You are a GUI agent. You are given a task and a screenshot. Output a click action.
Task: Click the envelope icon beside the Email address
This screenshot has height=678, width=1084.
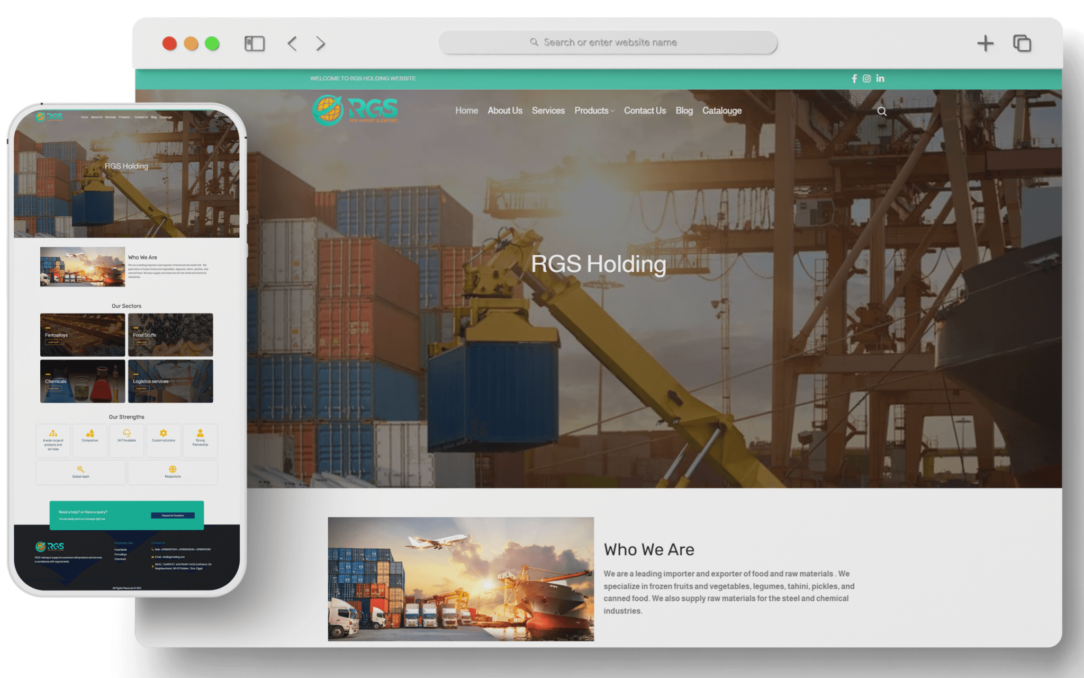(153, 557)
